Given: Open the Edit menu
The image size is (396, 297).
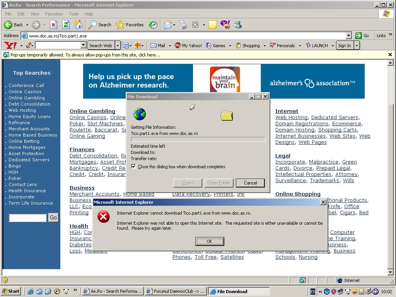Looking at the screenshot, I should point(21,14).
